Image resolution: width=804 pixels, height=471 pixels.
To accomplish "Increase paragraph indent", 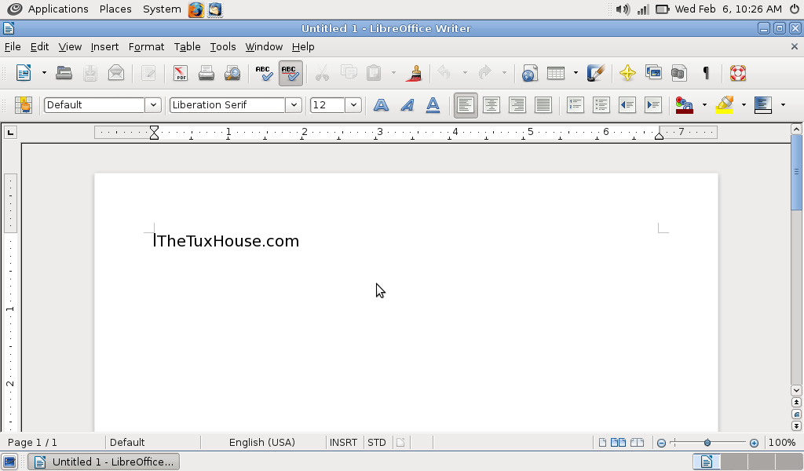I will pos(653,105).
